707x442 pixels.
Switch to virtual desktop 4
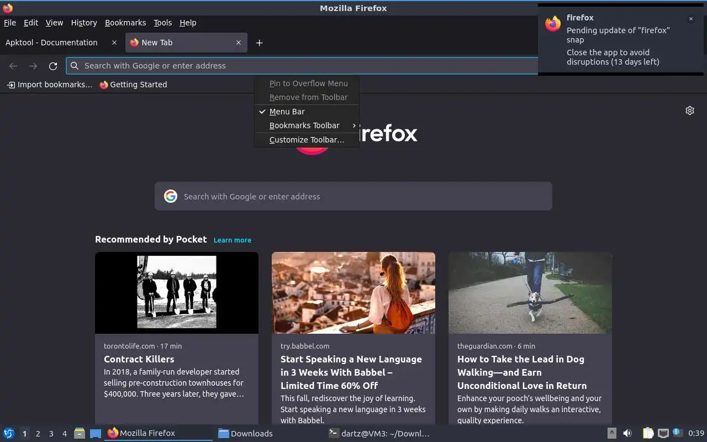coord(65,434)
